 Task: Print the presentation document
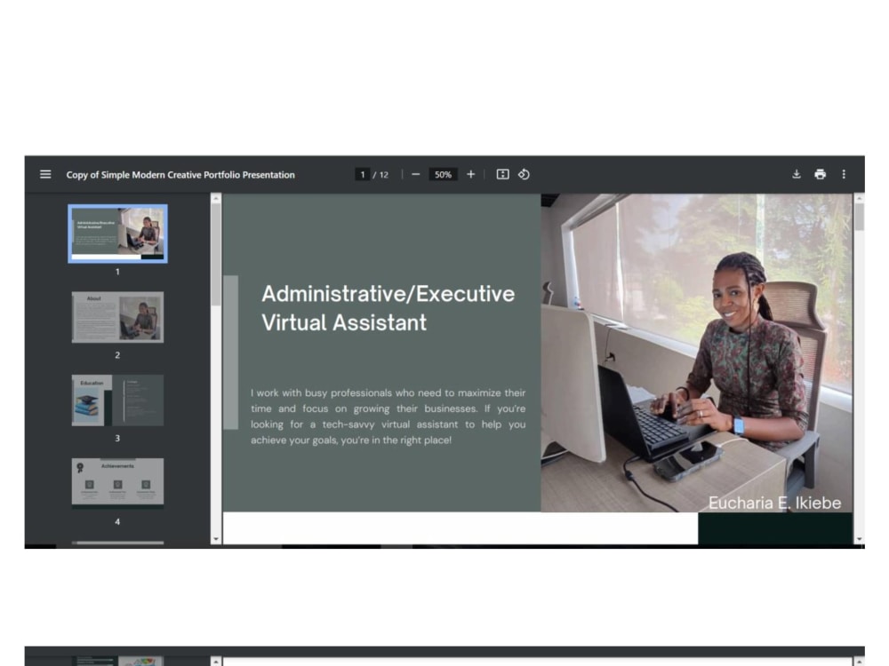point(820,174)
